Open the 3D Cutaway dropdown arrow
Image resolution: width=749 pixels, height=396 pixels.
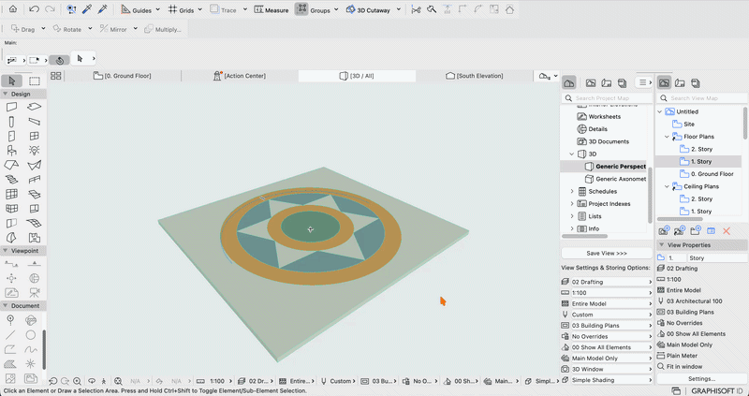pyautogui.click(x=399, y=9)
